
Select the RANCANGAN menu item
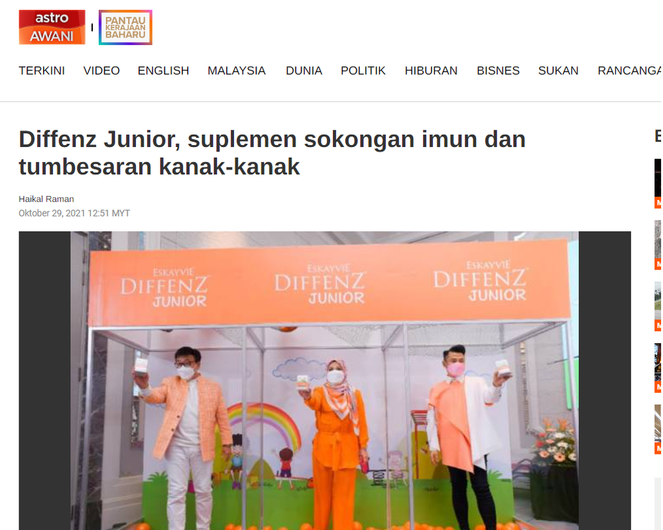(x=630, y=71)
